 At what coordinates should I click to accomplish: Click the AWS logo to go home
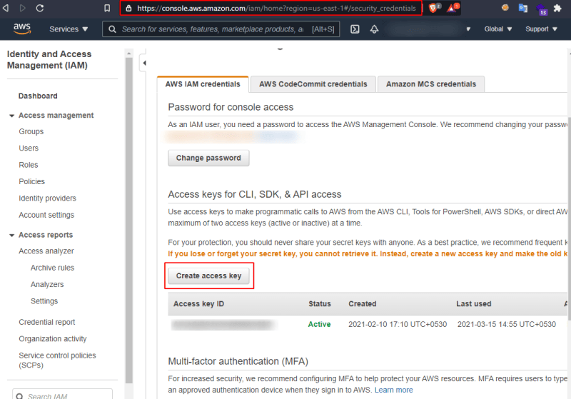click(22, 29)
